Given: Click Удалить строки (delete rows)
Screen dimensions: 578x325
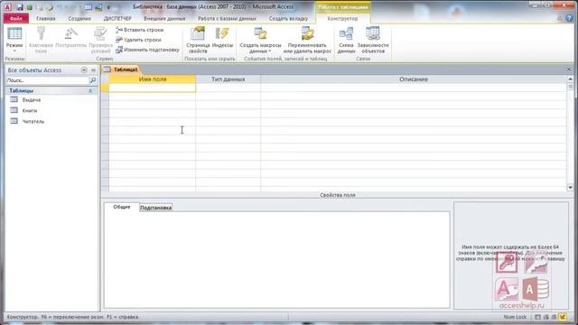Looking at the screenshot, I should (138, 40).
